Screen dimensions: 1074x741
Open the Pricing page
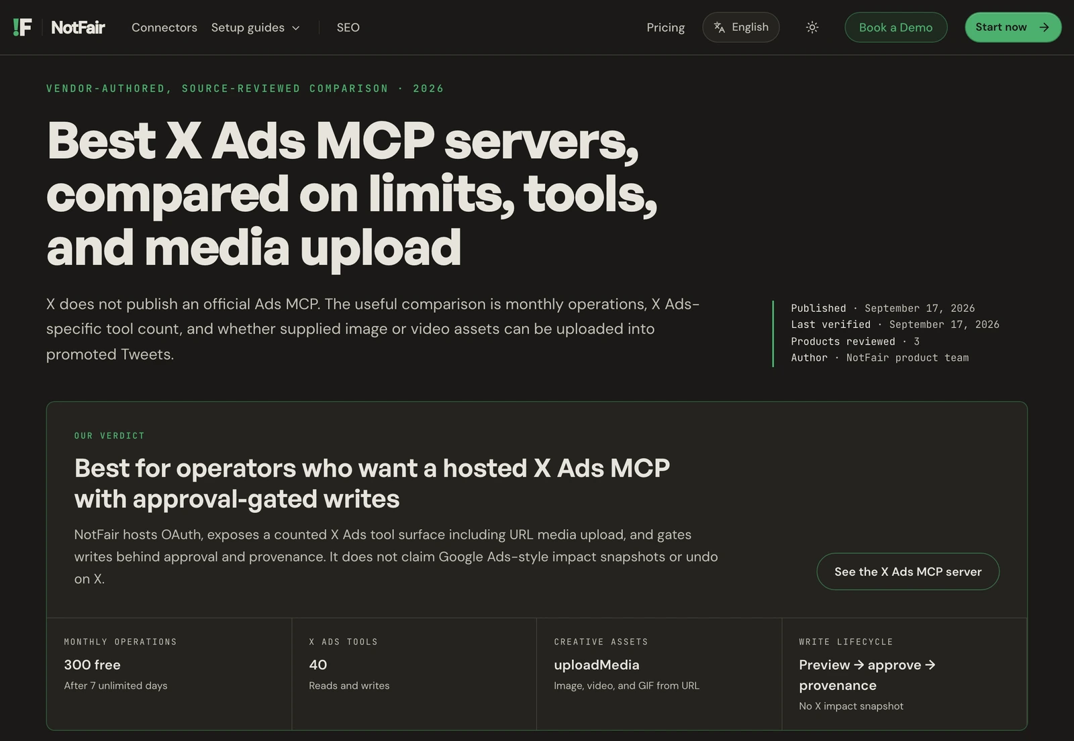pyautogui.click(x=665, y=27)
